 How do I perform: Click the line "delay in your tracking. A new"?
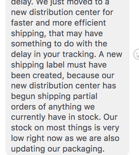[x=67, y=54]
